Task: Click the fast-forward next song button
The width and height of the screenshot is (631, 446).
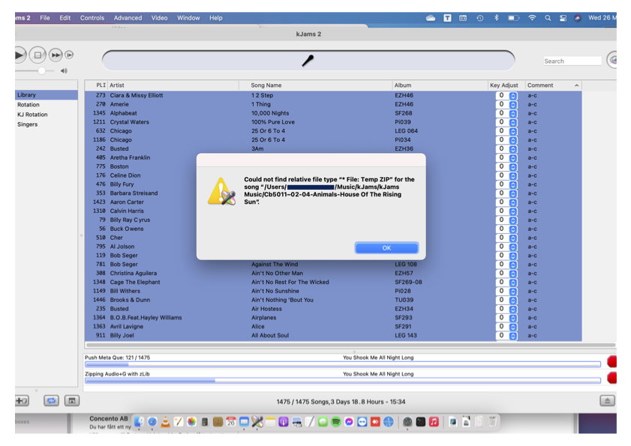Action: (x=56, y=55)
